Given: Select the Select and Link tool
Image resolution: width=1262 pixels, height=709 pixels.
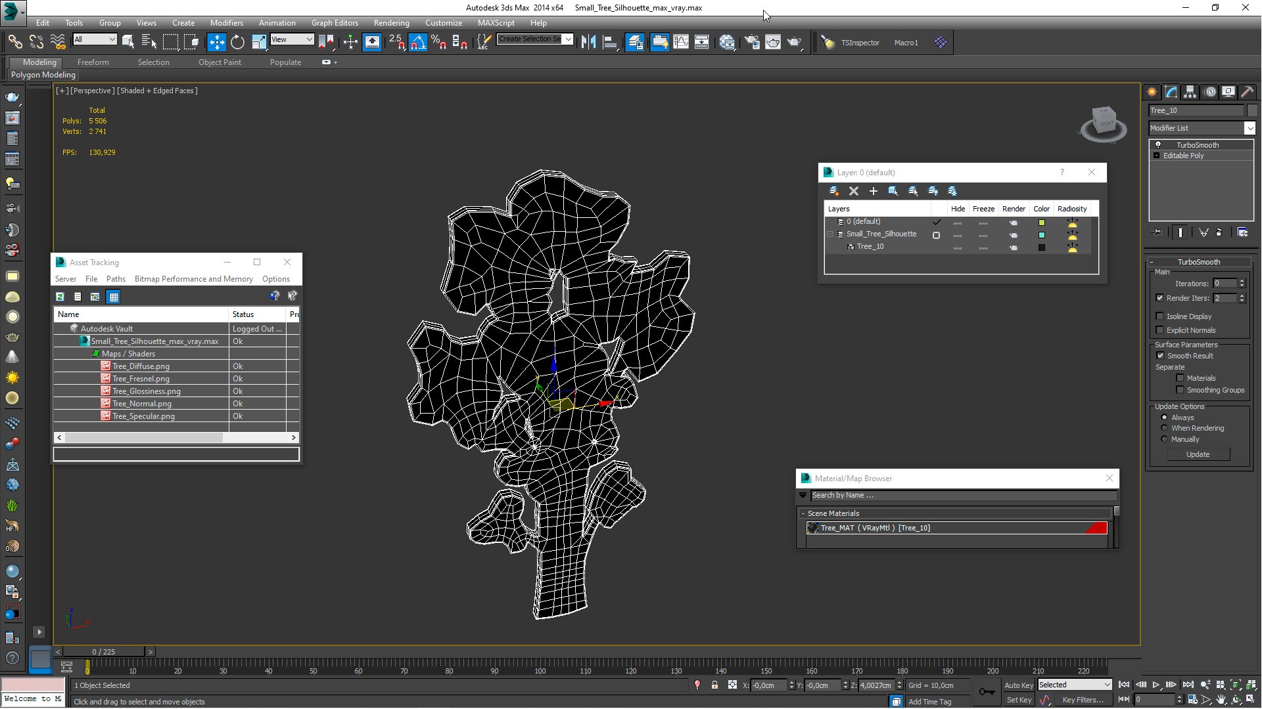Looking at the screenshot, I should 14,42.
